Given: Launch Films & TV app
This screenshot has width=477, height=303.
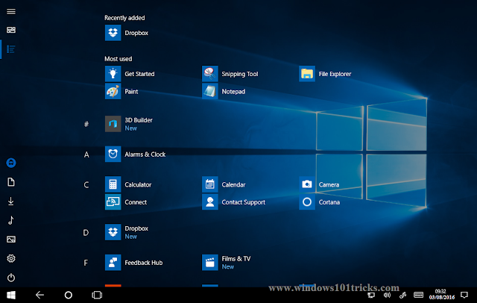Looking at the screenshot, I should [227, 263].
